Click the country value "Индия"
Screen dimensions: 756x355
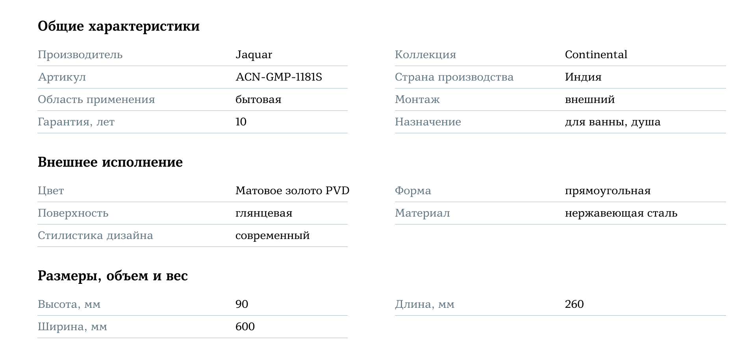583,77
